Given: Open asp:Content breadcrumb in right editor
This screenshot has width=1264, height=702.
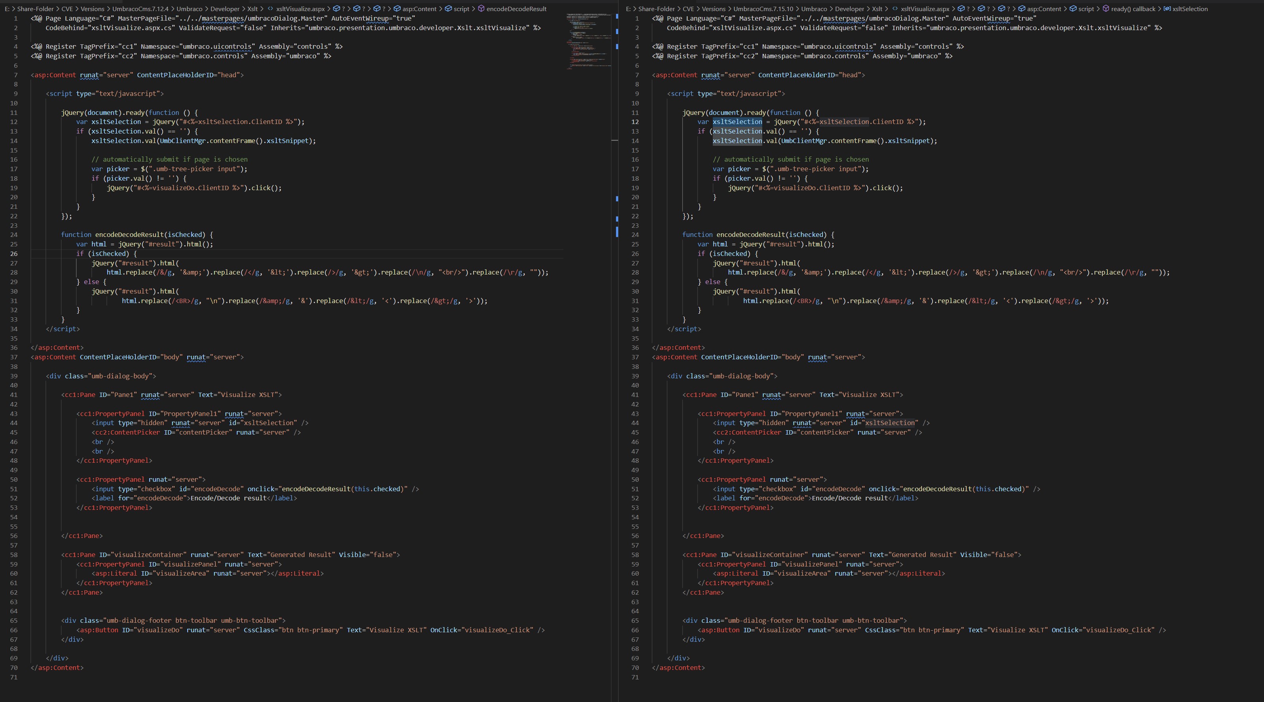Looking at the screenshot, I should coord(1044,9).
